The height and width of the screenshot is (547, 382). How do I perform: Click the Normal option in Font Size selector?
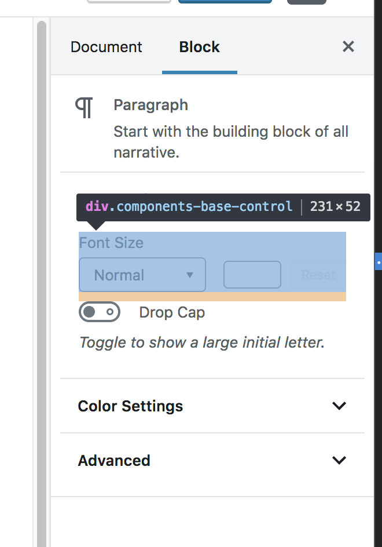[142, 275]
